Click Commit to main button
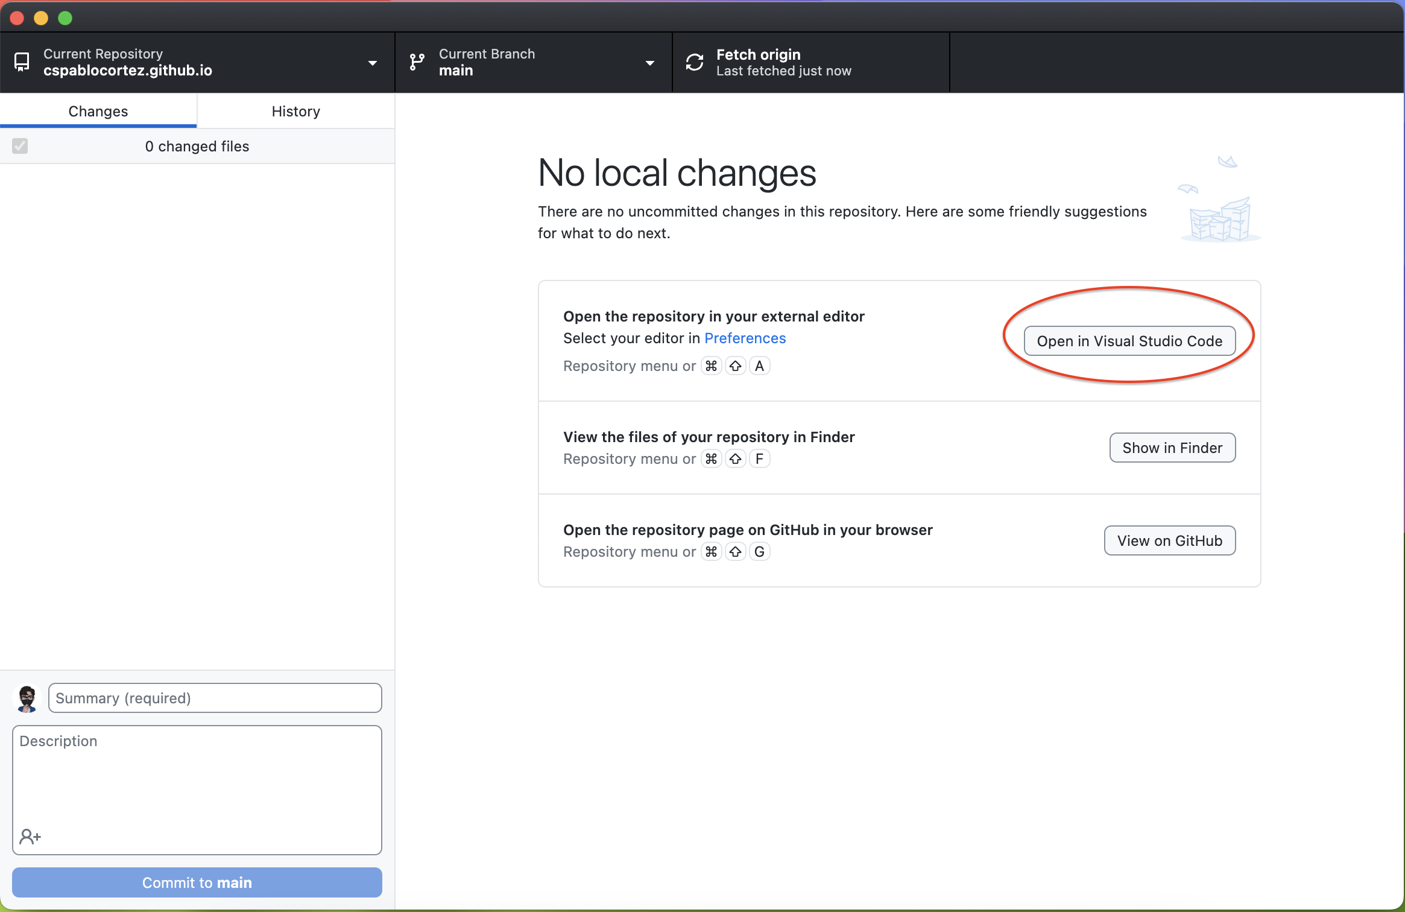The height and width of the screenshot is (912, 1405). [x=197, y=882]
